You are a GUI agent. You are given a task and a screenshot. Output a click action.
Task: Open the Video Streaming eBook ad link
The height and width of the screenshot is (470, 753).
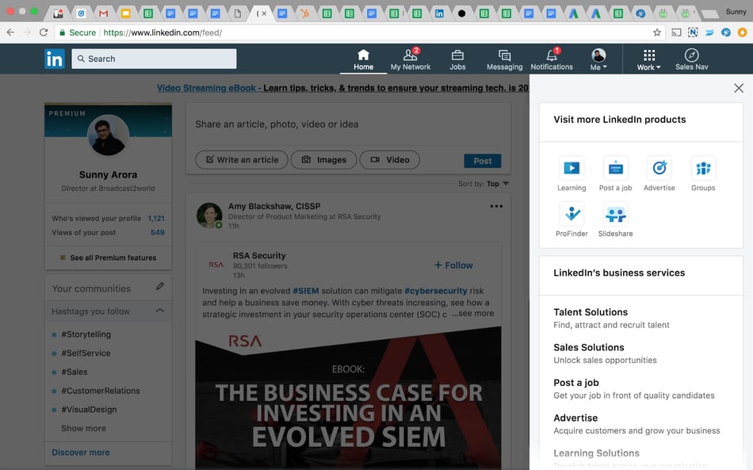[x=342, y=88]
